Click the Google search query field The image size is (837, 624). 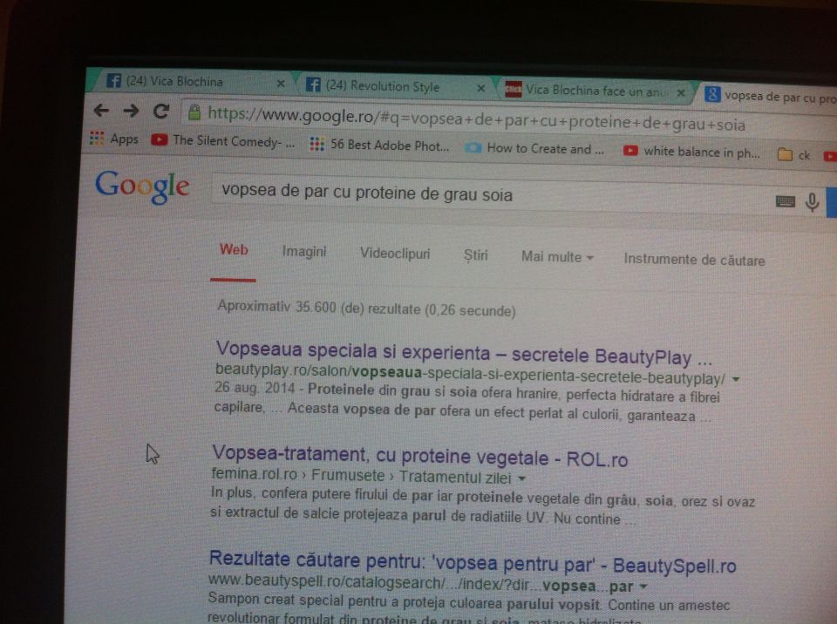(491, 196)
